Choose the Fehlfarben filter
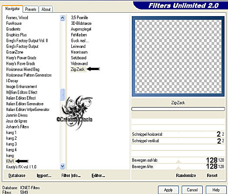Image resolution: width=228 pixels, height=194 pixels. tap(79, 35)
